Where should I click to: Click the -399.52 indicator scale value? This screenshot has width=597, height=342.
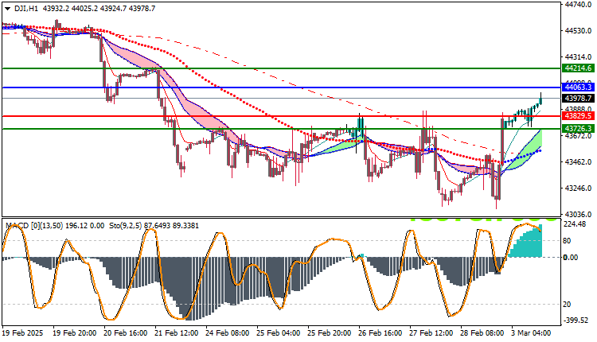coord(575,321)
